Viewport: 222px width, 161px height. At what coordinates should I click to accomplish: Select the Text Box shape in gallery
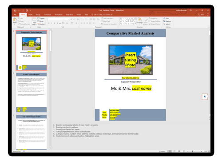click(121, 19)
